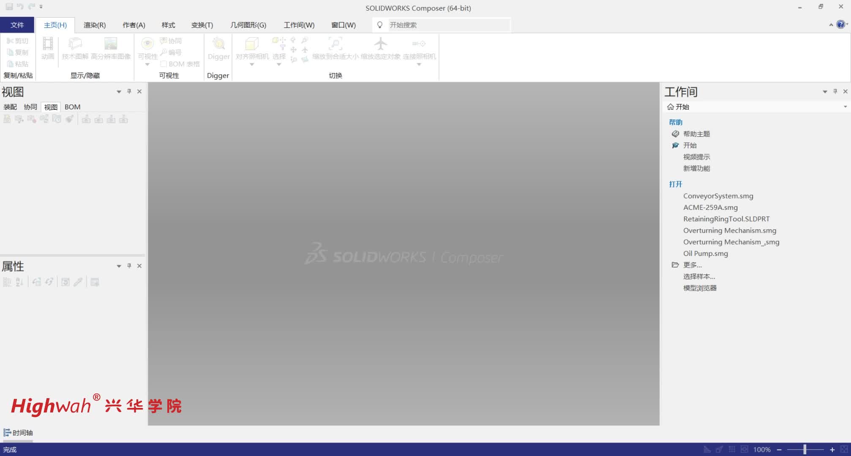
Task: Open the RetainingRingTool.SLDPRT recent file
Action: [726, 219]
